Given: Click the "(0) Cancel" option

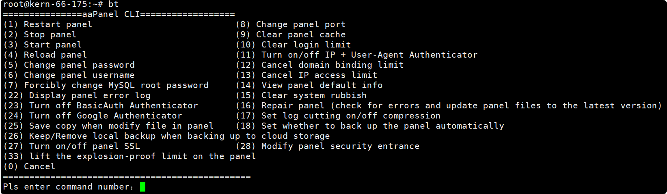Looking at the screenshot, I should click(29, 166).
